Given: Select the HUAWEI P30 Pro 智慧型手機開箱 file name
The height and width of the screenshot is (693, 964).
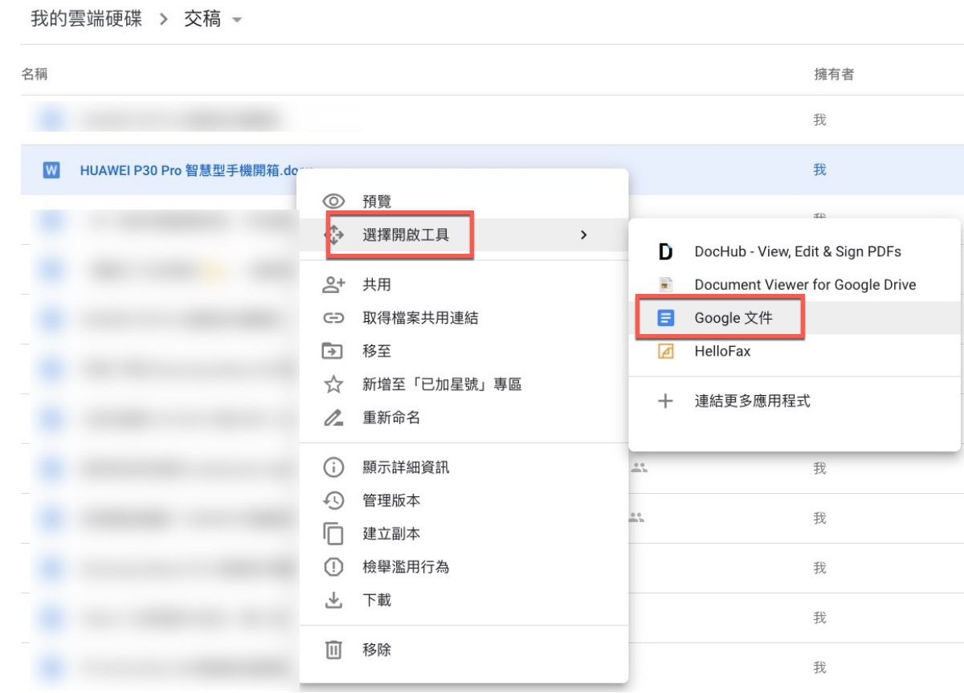Looking at the screenshot, I should pyautogui.click(x=189, y=170).
